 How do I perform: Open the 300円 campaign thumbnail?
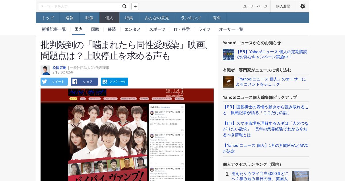pyautogui.click(x=229, y=55)
